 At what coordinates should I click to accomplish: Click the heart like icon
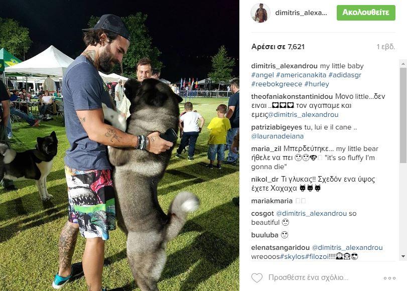tap(257, 278)
